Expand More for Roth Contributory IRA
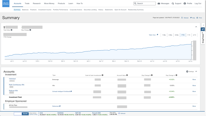Viewport: 206px width, 116px height. pyautogui.click(x=194, y=85)
